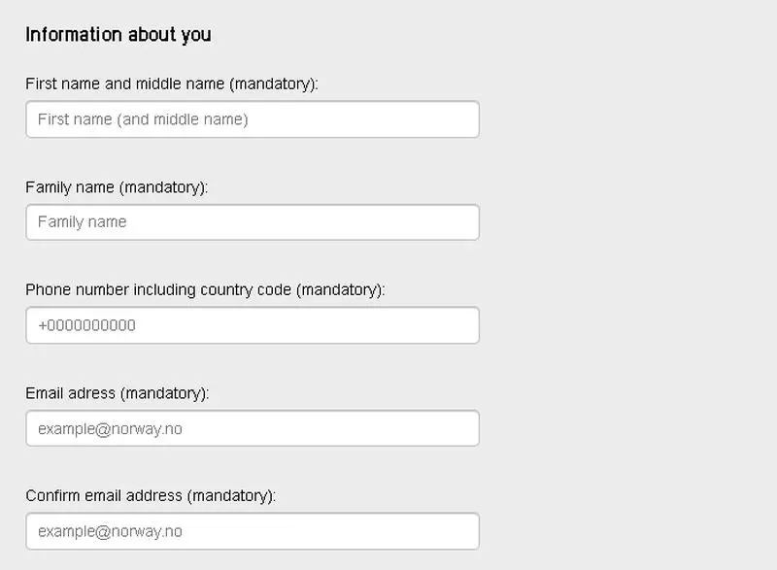Click the word 'mandatory' in the First name label
This screenshot has width=777, height=570.
(x=273, y=84)
